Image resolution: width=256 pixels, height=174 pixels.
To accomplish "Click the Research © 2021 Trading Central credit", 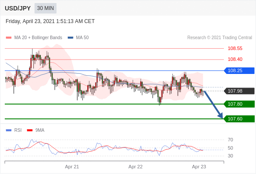I will pos(220,38).
